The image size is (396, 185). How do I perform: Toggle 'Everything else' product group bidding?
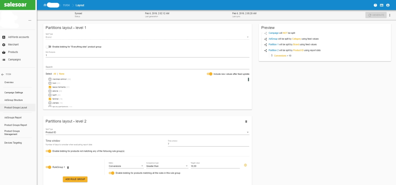[x=49, y=47]
